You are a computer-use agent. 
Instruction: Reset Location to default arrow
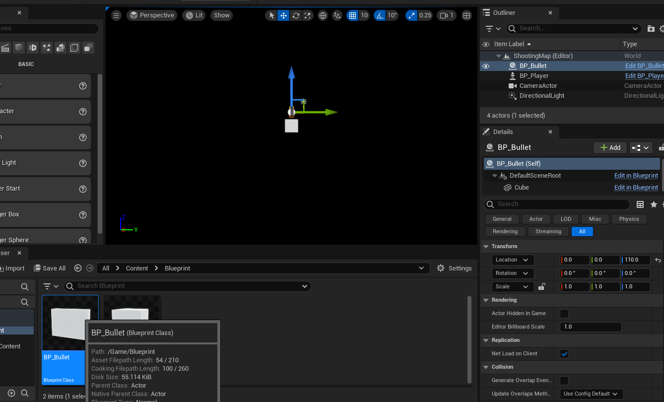click(658, 260)
